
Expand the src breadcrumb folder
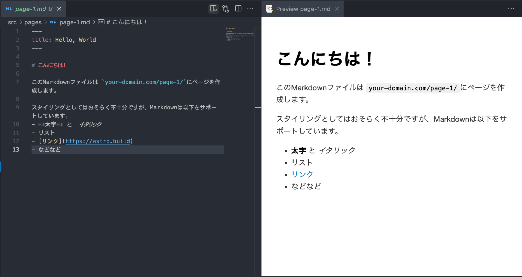coord(12,22)
